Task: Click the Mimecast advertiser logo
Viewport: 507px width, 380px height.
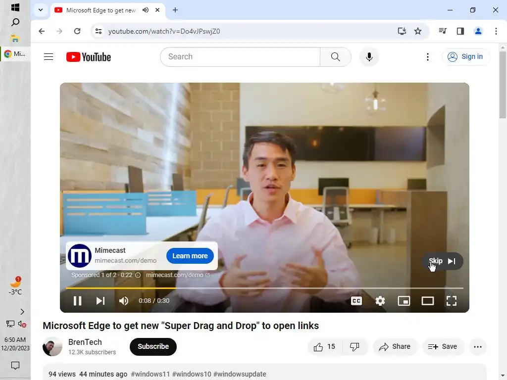Action: (79, 256)
